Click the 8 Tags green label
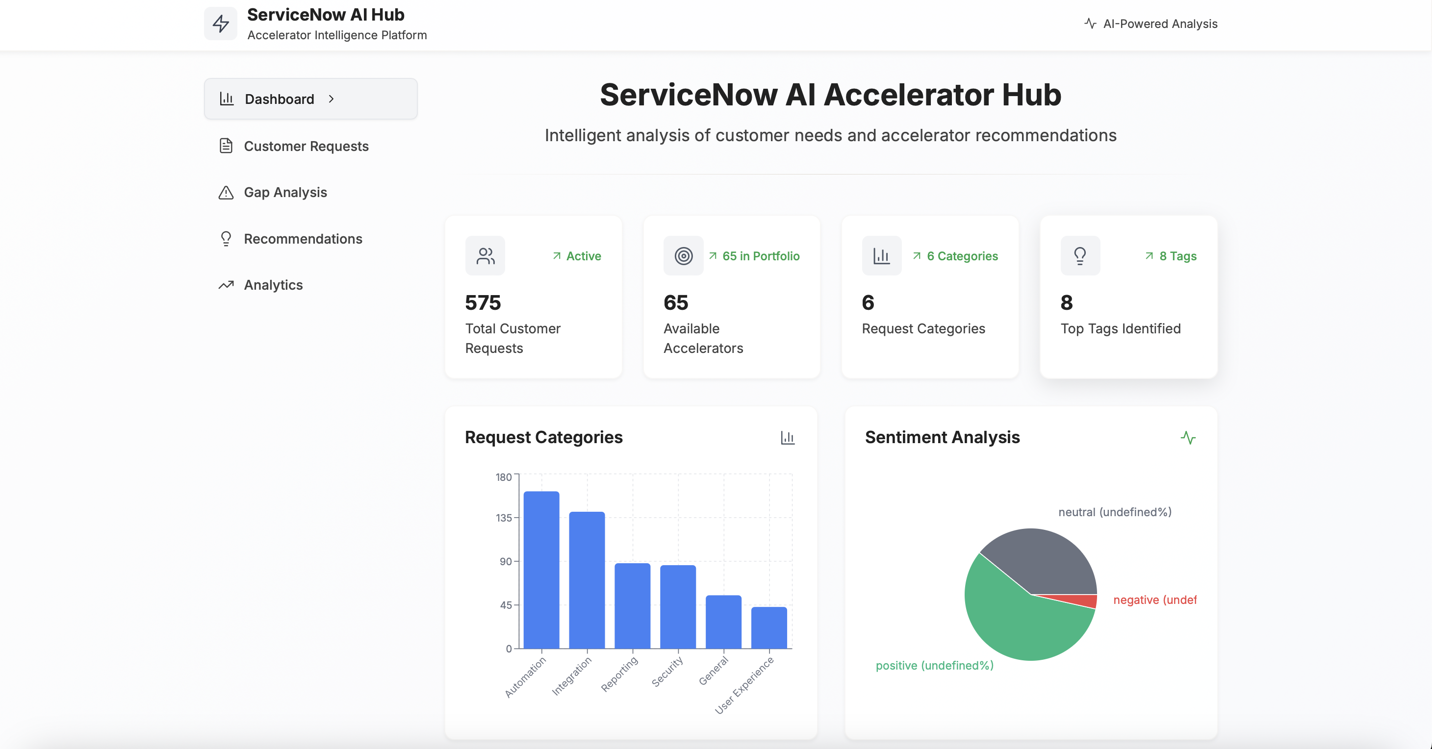Image resolution: width=1432 pixels, height=749 pixels. coord(1177,256)
